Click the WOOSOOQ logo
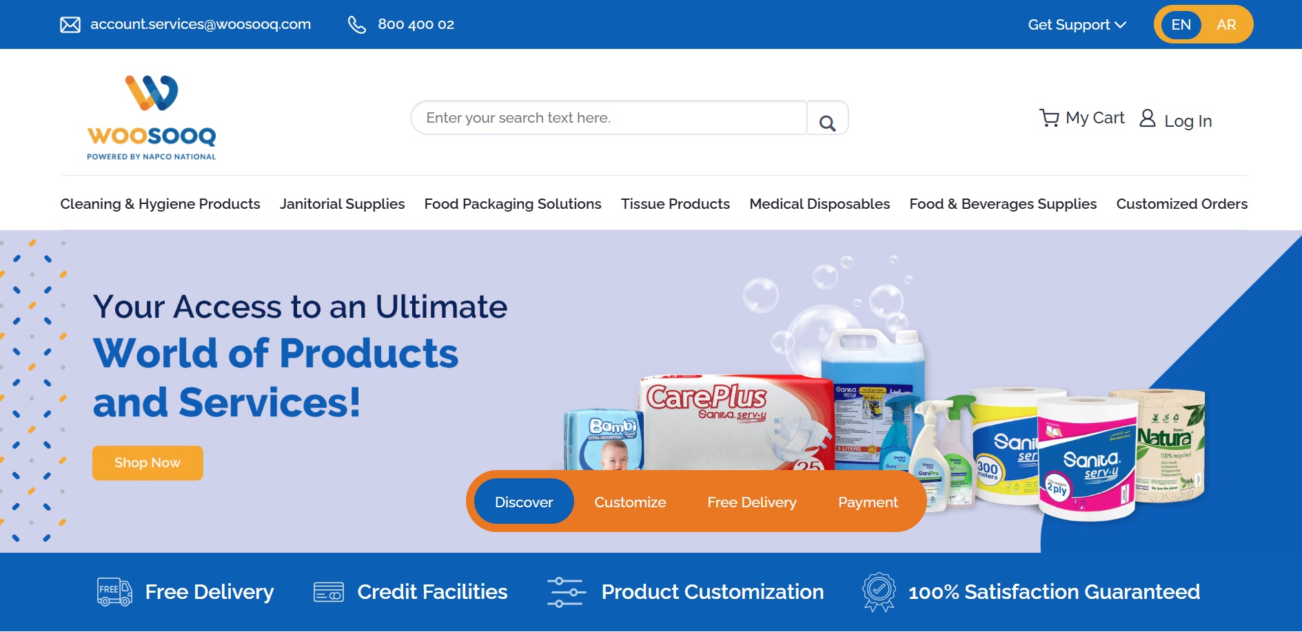The width and height of the screenshot is (1302, 632). point(152,118)
